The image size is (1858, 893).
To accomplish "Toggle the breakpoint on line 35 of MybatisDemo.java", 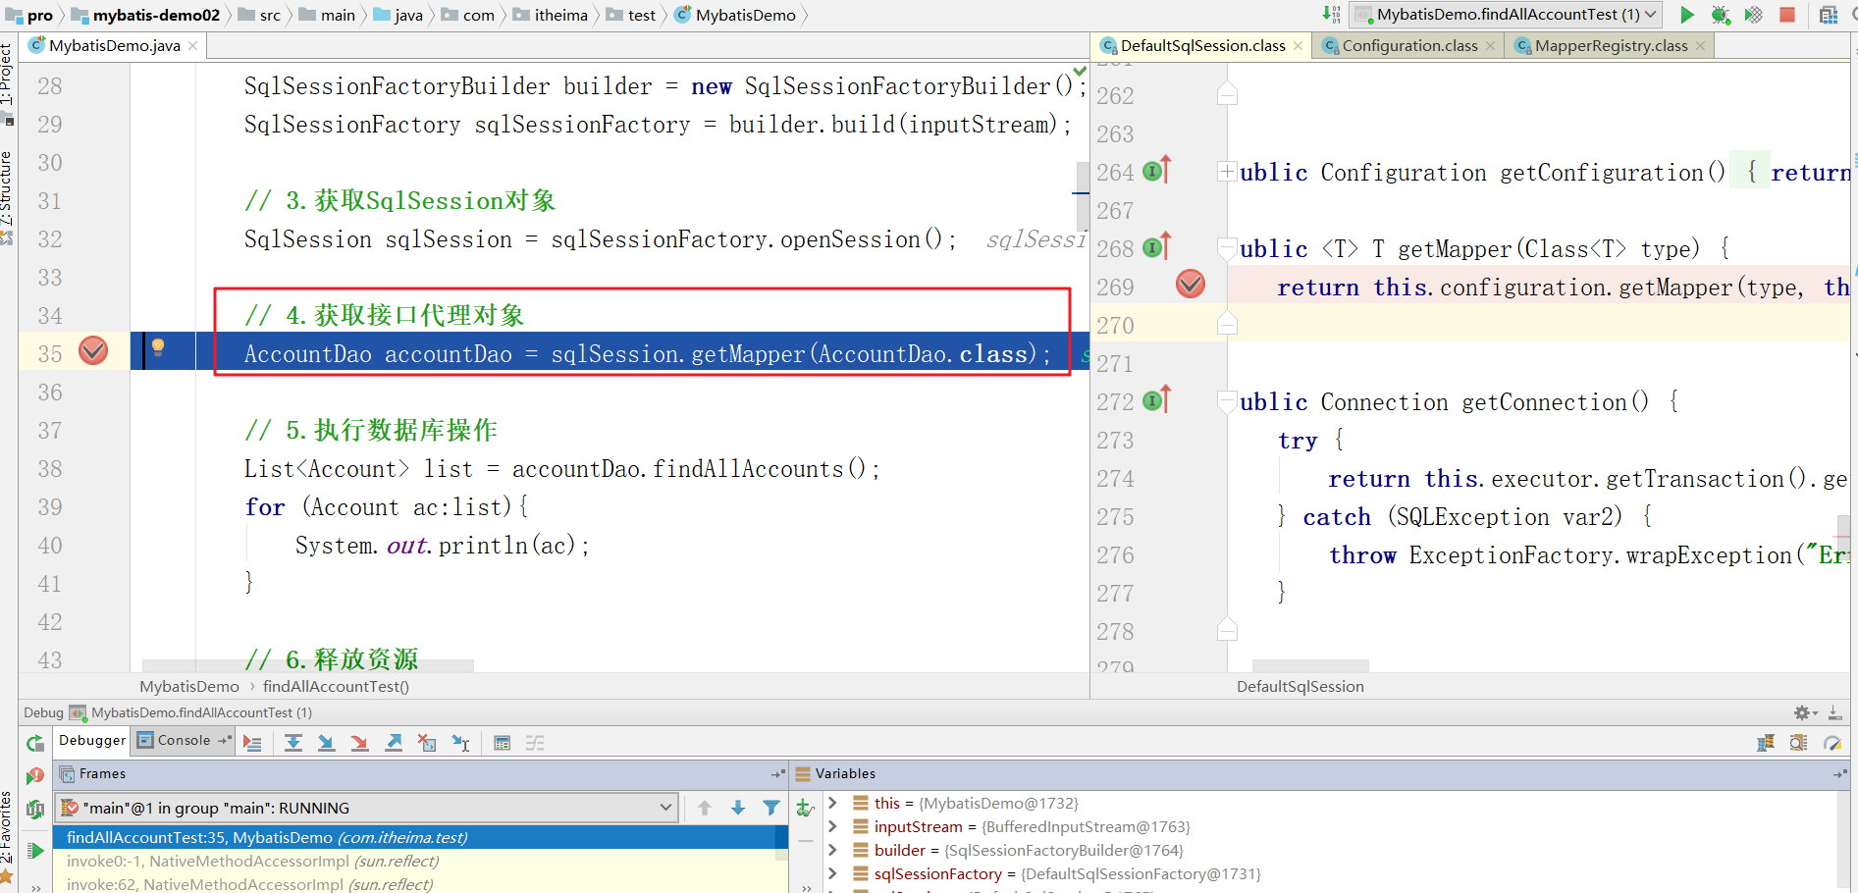I will pyautogui.click(x=93, y=350).
